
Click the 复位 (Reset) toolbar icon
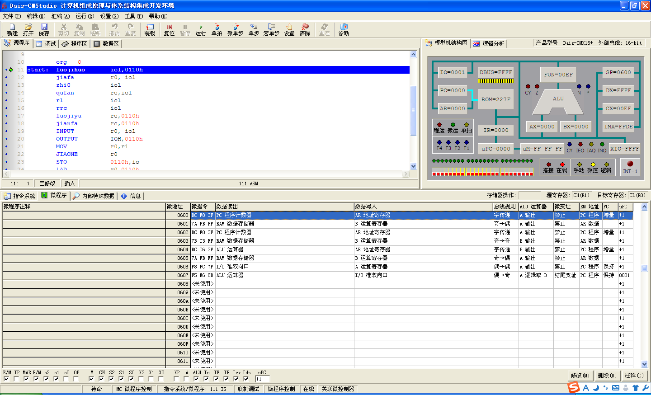169,30
